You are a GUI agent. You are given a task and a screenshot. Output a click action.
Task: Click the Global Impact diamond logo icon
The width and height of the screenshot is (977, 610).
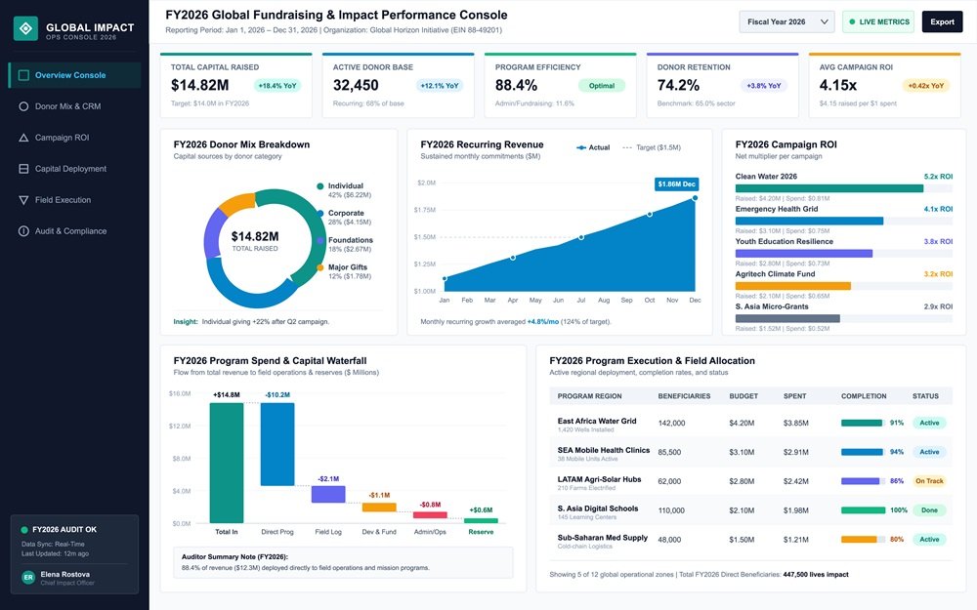25,28
